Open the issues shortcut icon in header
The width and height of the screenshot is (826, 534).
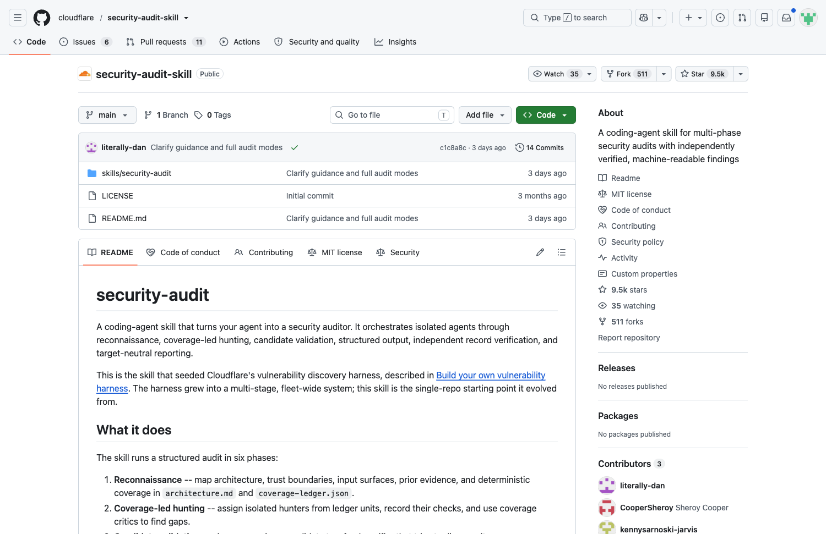pyautogui.click(x=720, y=18)
